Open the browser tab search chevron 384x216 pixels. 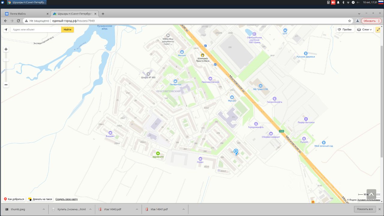(359, 13)
